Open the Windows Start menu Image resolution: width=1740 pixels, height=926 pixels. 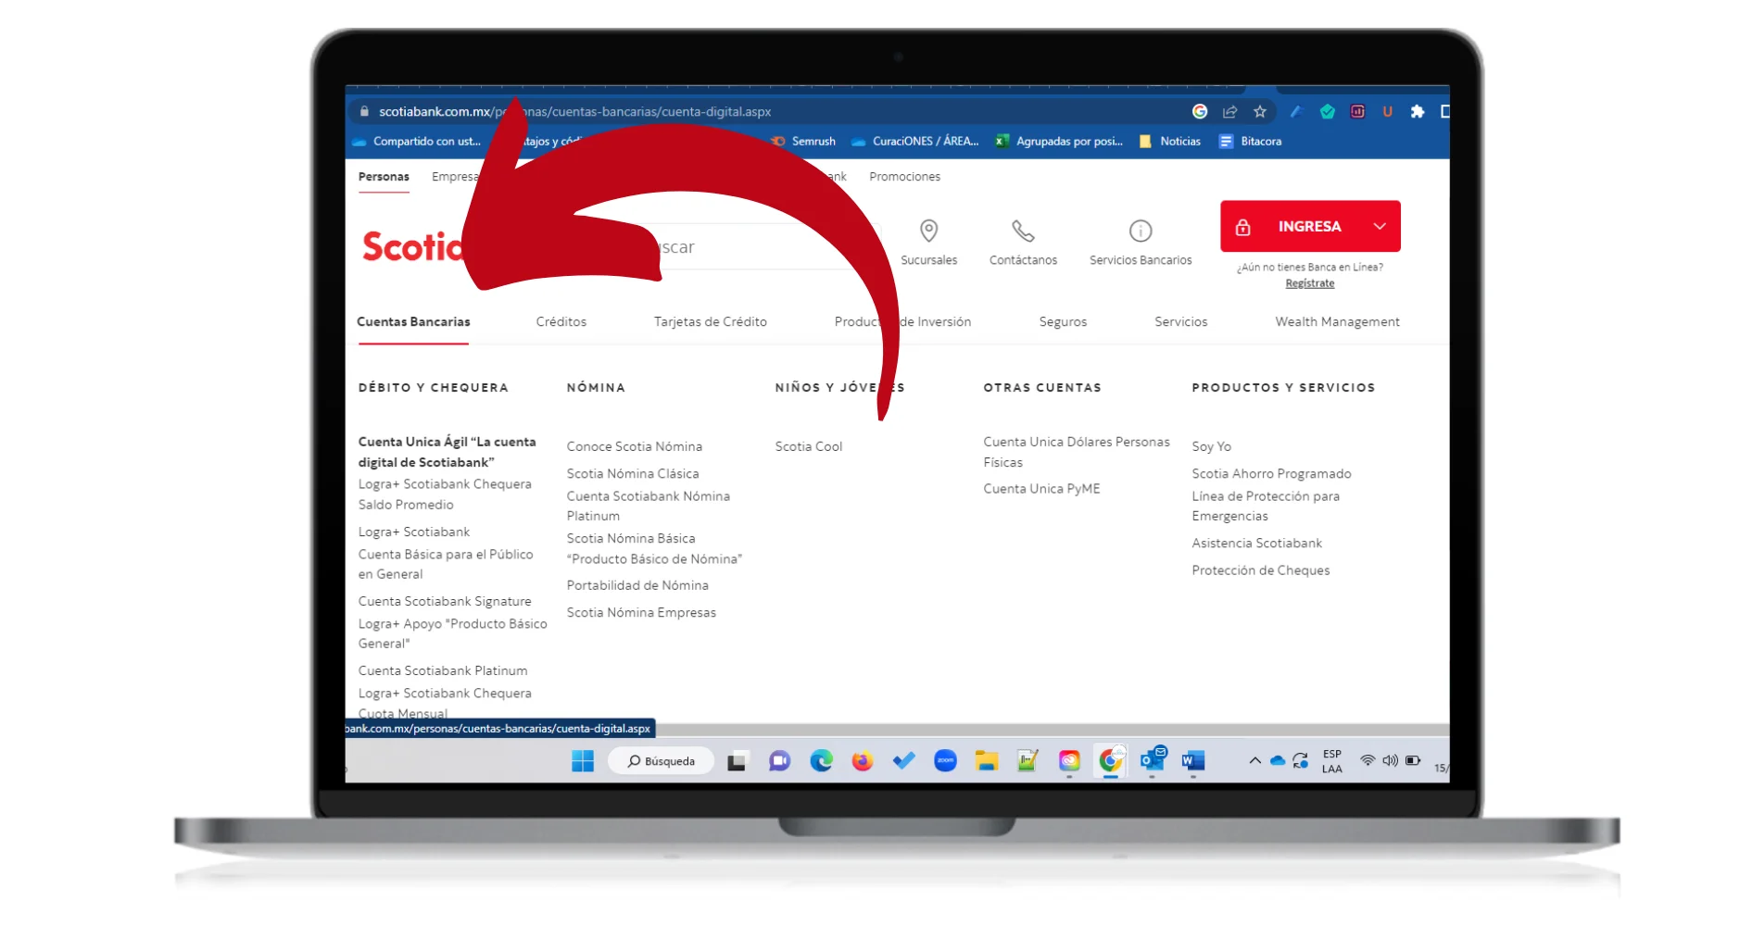pyautogui.click(x=583, y=761)
